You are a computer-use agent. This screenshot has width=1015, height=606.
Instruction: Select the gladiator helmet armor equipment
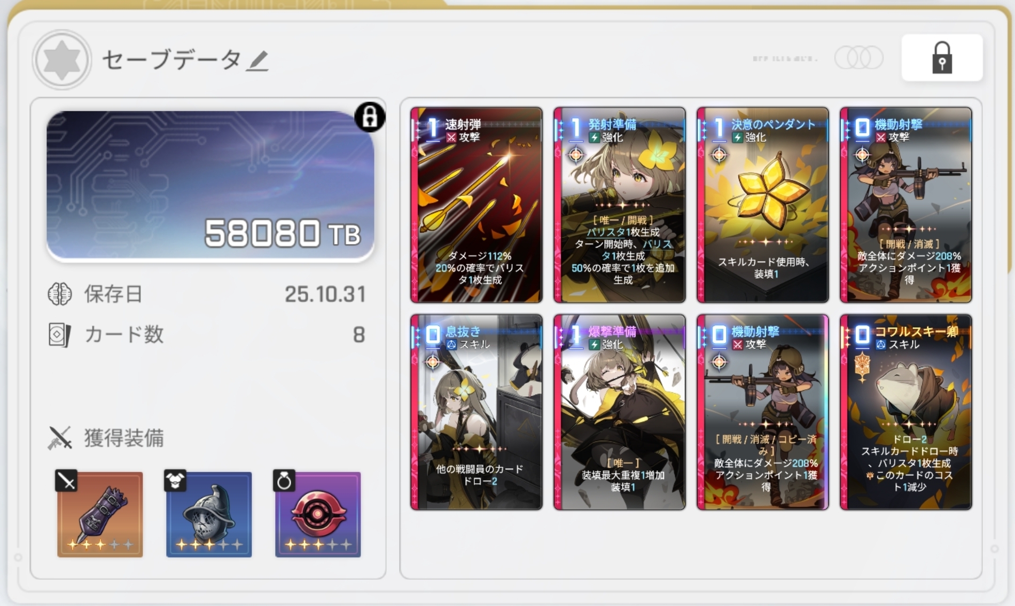(209, 514)
